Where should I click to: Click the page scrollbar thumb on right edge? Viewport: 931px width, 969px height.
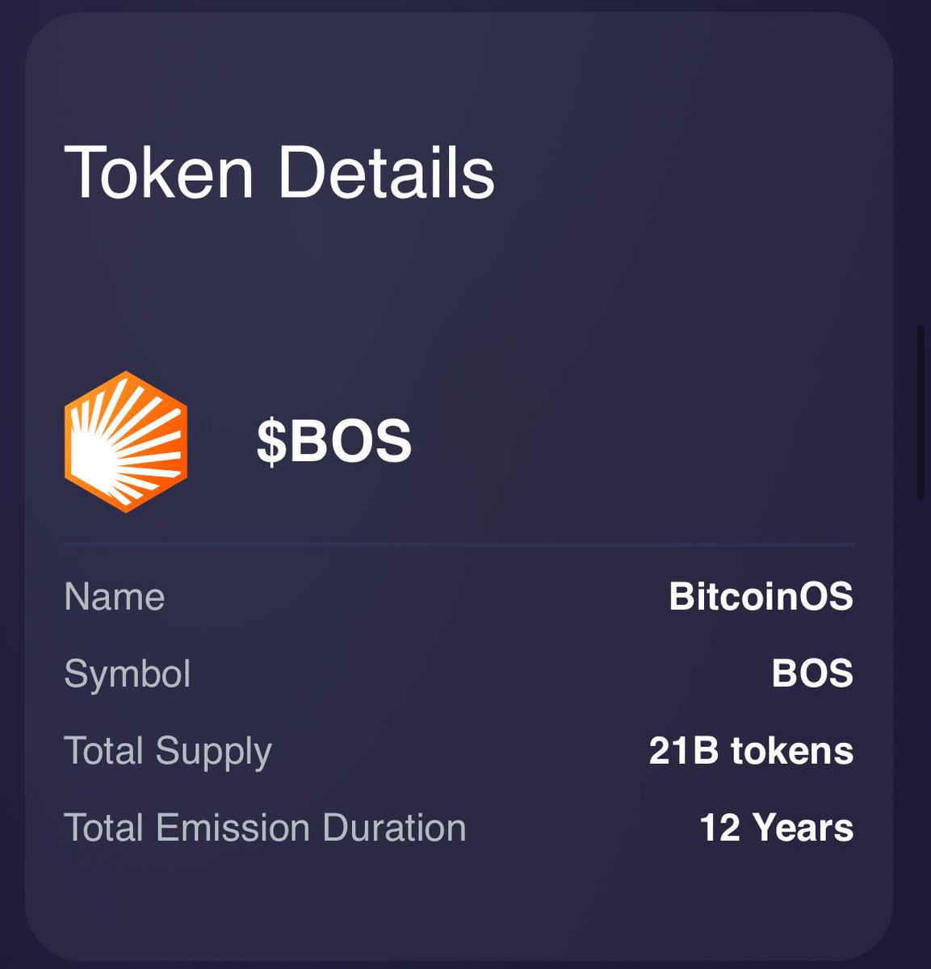coord(922,413)
